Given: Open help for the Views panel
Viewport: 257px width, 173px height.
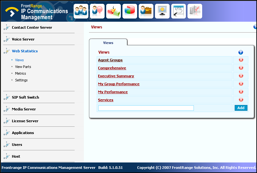Looking at the screenshot, I should pos(240,52).
